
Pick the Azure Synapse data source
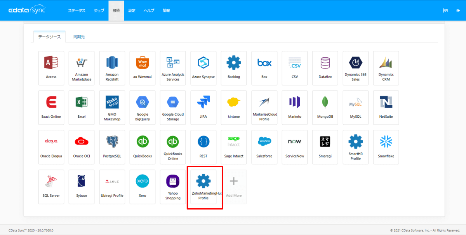(x=203, y=68)
